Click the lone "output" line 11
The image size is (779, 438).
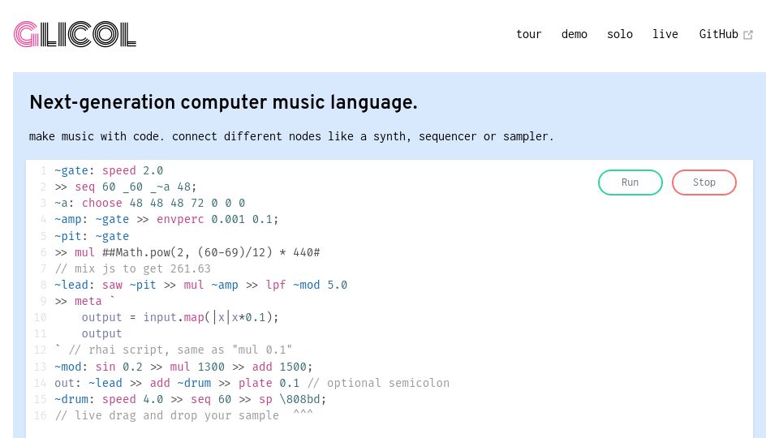[102, 333]
